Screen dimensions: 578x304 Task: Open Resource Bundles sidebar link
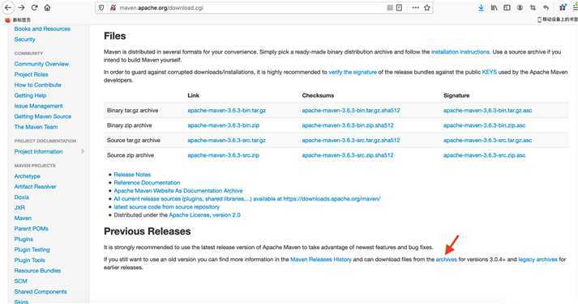tap(37, 271)
